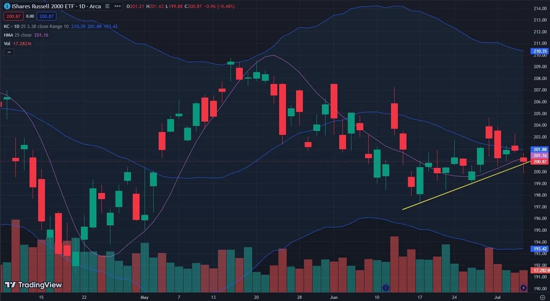Viewport: 550px width, 301px height.
Task: Click the red 200.87 sell price box
Action: click(13, 16)
